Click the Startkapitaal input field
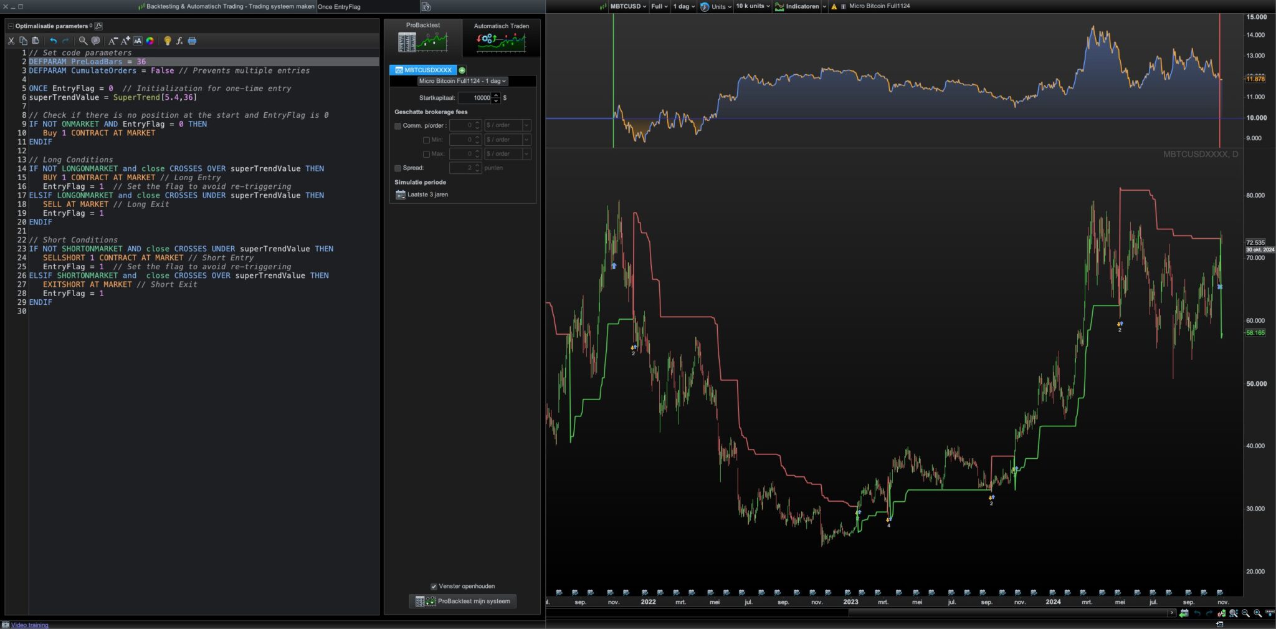This screenshot has width=1276, height=629. coord(475,98)
